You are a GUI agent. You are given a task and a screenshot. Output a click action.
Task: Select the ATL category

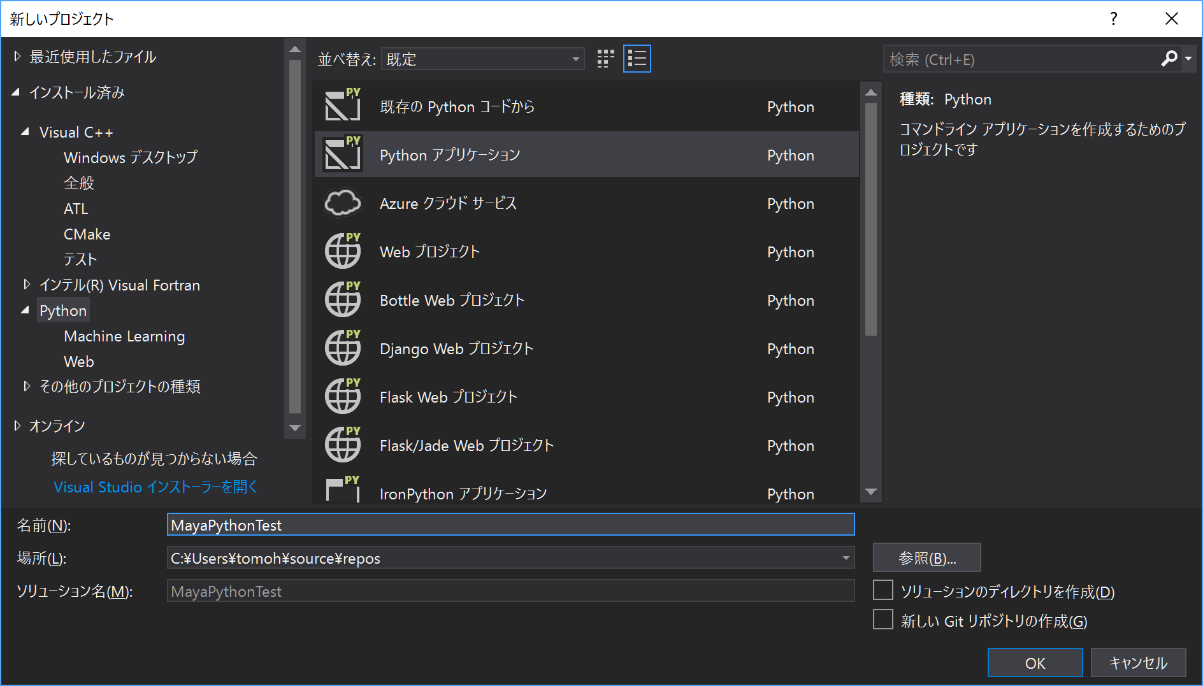[x=76, y=208]
